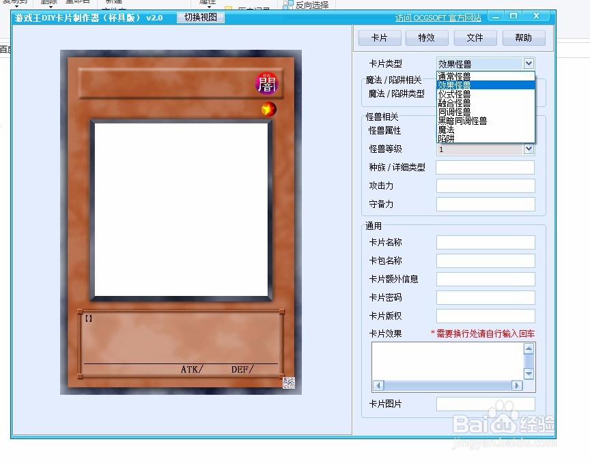Image resolution: width=590 pixels, height=463 pixels.
Task: Open the 帮助 menu button
Action: 524,38
